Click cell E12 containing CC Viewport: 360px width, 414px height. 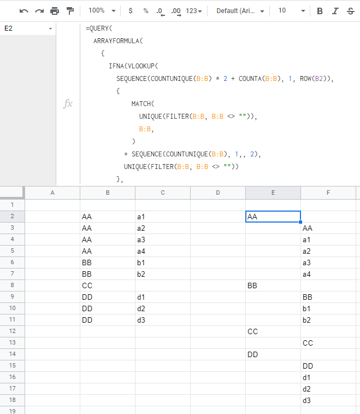[x=273, y=331]
